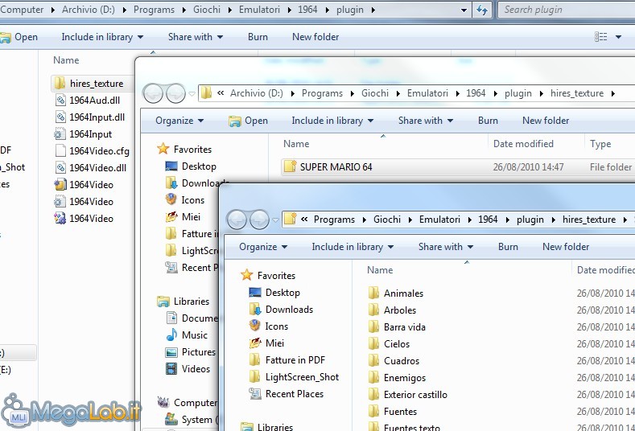Select the hires_texture folder in back window

(x=96, y=84)
